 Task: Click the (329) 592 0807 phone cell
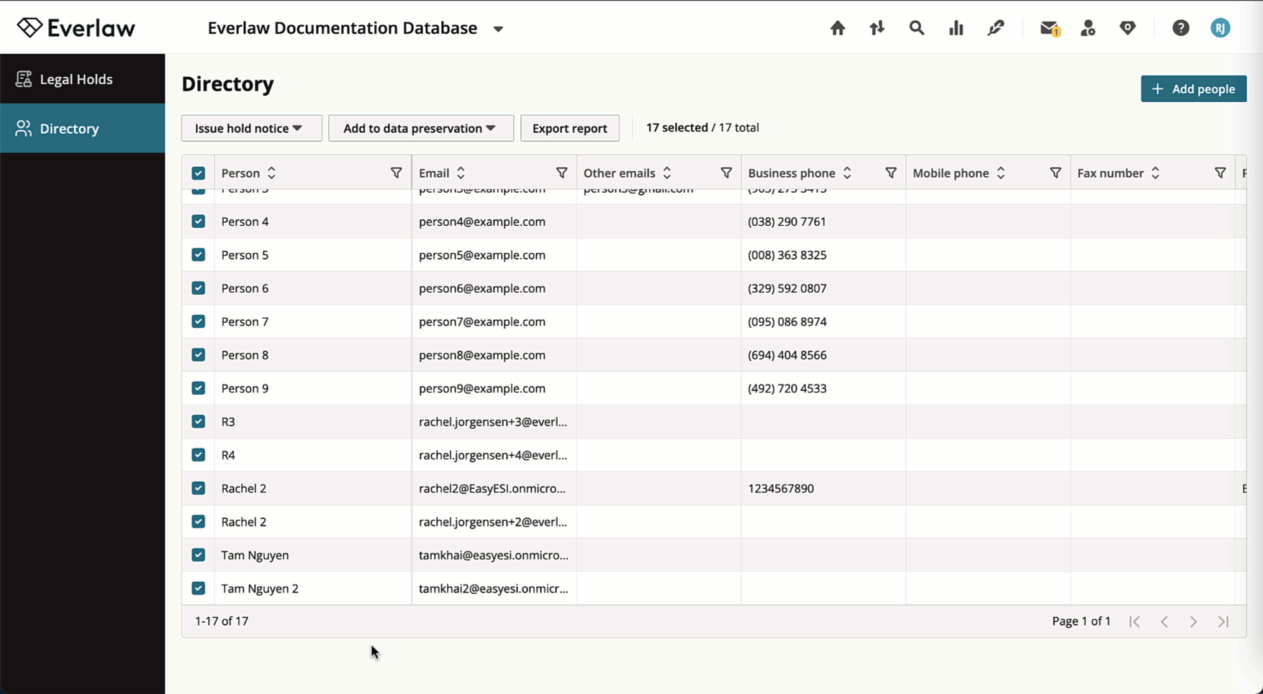[x=823, y=288]
